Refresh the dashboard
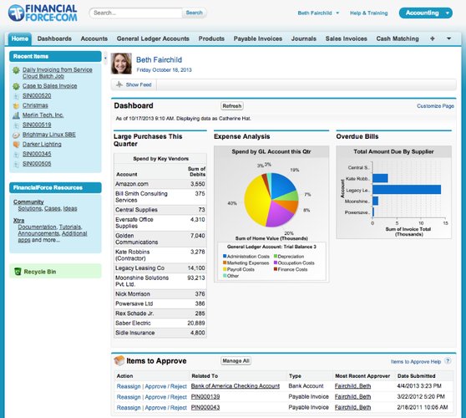This screenshot has height=418, width=466. [x=232, y=106]
